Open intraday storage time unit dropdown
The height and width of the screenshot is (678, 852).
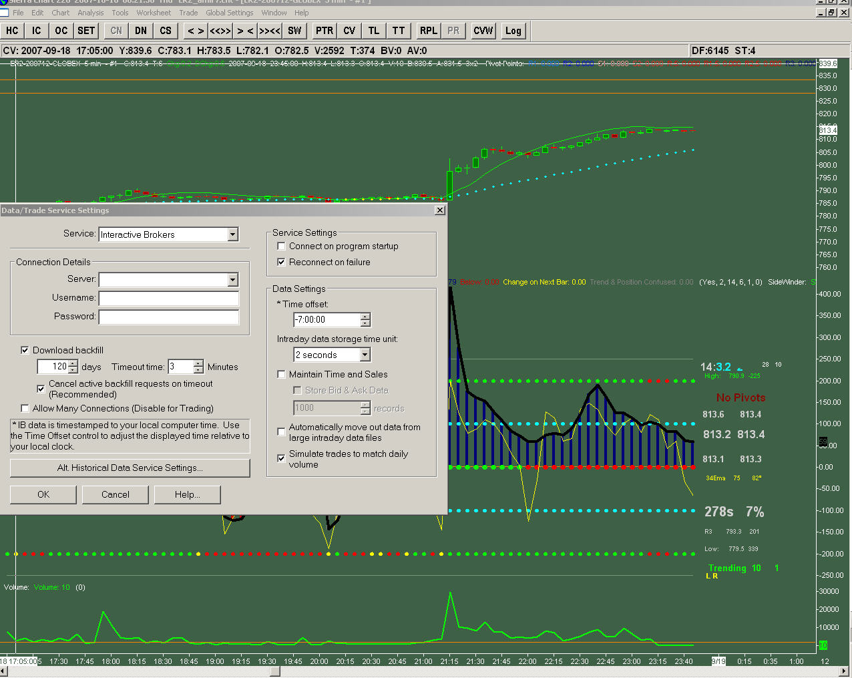[365, 355]
